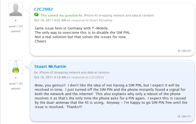Click second post title 'Re: iPhone 4S dropping network'
The image size is (196, 124).
point(72,72)
